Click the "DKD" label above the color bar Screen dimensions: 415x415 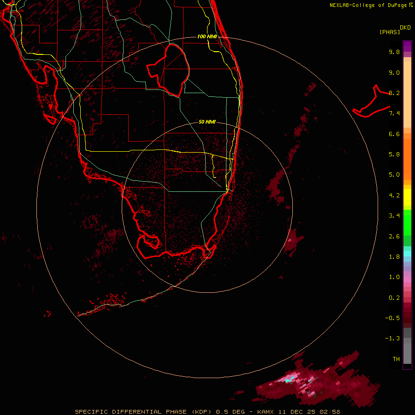[405, 28]
